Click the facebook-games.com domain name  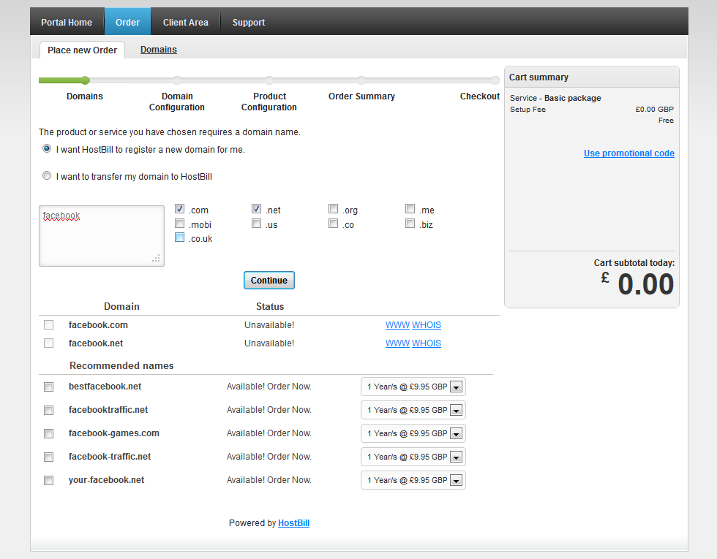point(114,433)
